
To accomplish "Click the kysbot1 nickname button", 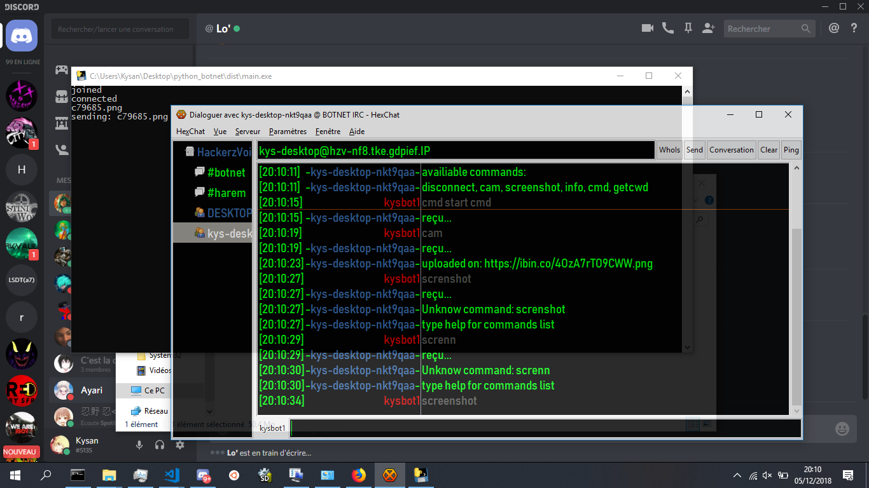I will coord(272,428).
